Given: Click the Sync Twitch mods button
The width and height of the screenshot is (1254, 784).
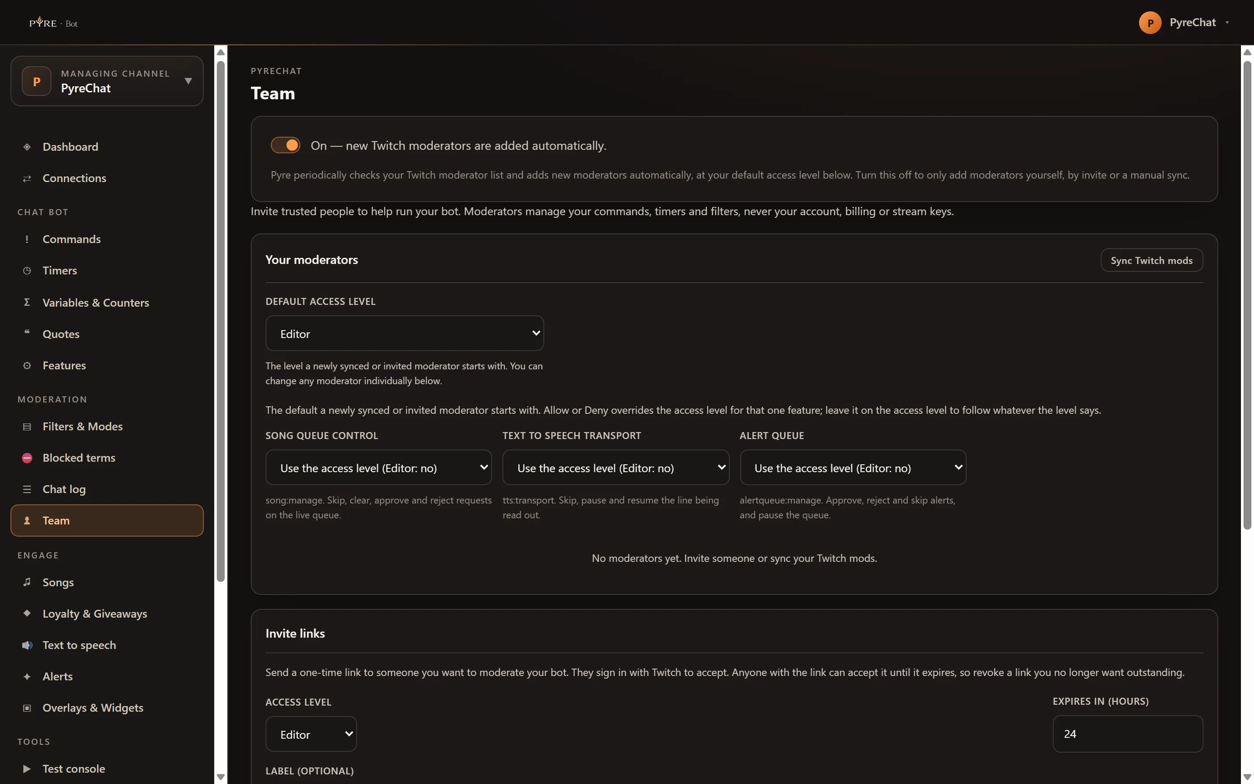Looking at the screenshot, I should [x=1151, y=260].
